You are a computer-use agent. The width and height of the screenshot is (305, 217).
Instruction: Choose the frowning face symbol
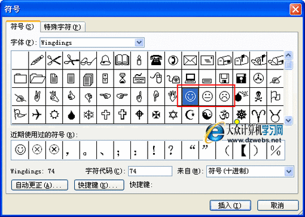coord(224,97)
